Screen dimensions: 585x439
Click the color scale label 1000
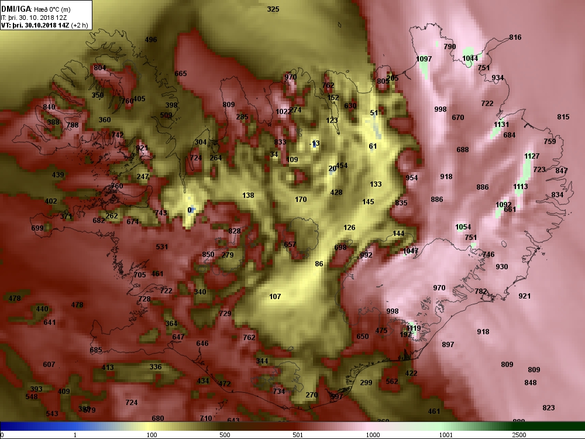pyautogui.click(x=373, y=435)
